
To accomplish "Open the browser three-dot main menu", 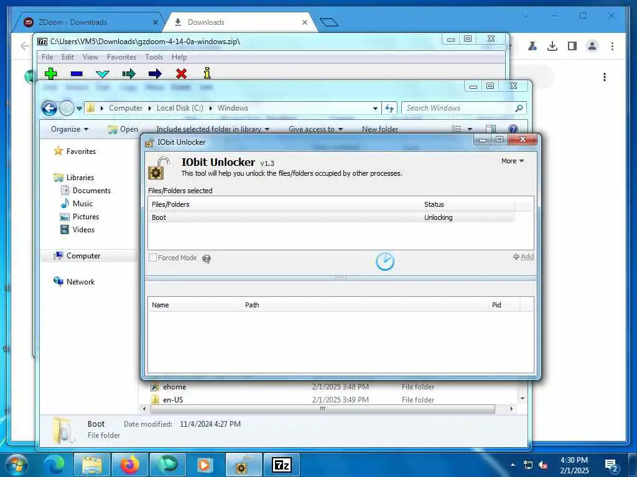I will click(x=612, y=46).
